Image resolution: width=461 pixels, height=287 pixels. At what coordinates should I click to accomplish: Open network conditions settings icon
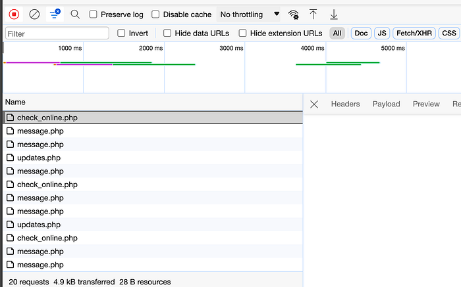click(294, 14)
